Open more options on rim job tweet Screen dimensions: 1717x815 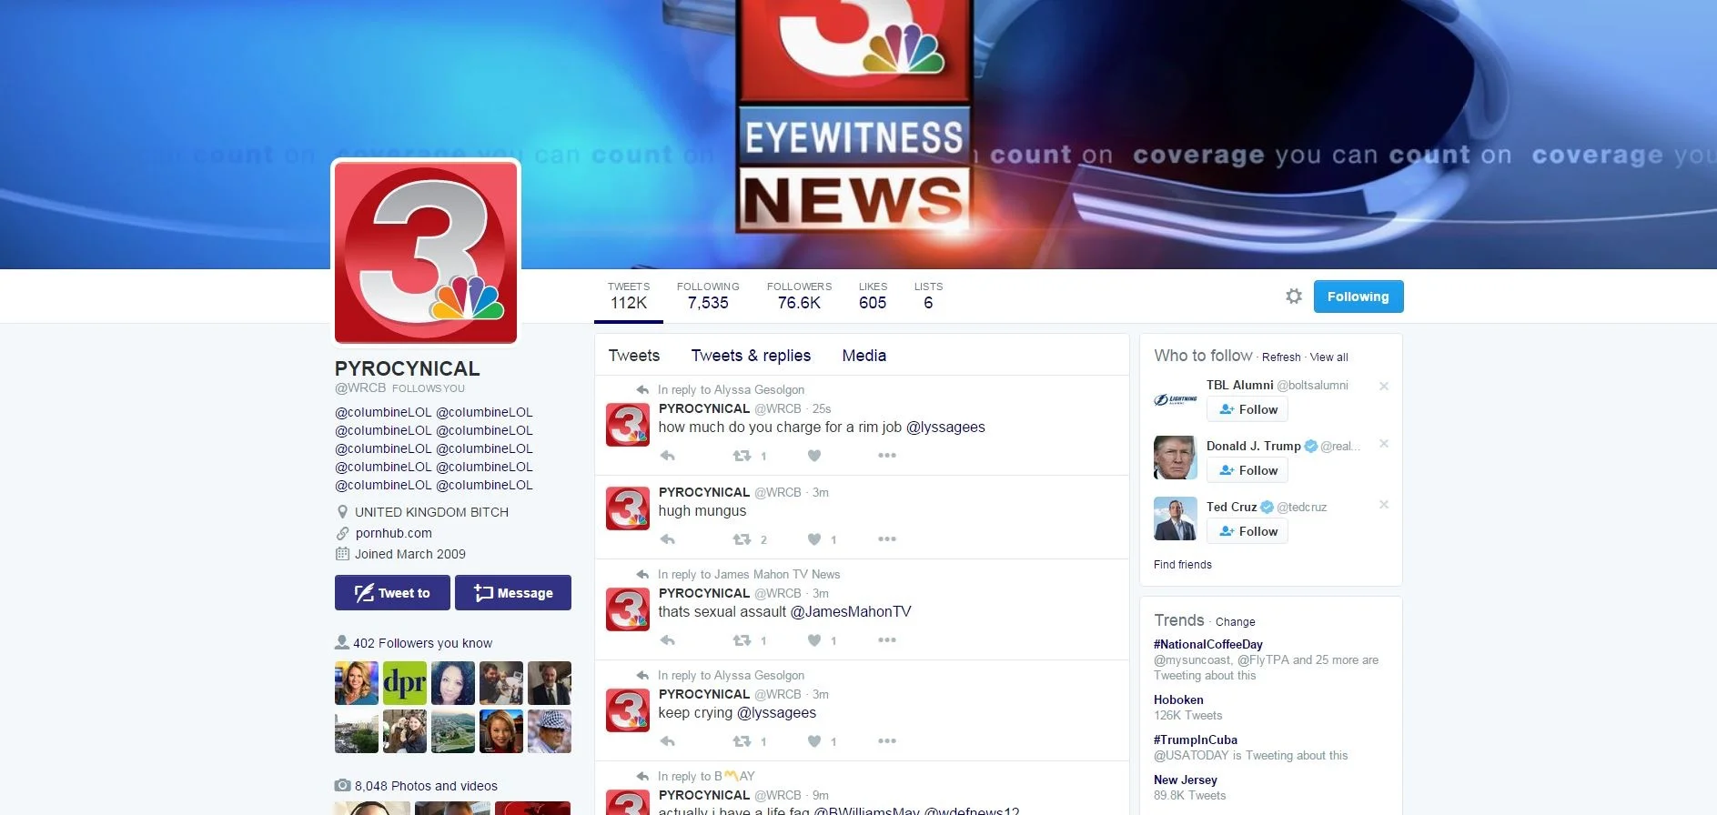click(887, 456)
